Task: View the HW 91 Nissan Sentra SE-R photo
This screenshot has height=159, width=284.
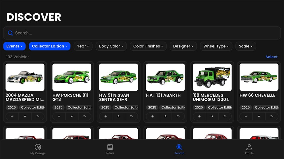Action: pos(118,77)
